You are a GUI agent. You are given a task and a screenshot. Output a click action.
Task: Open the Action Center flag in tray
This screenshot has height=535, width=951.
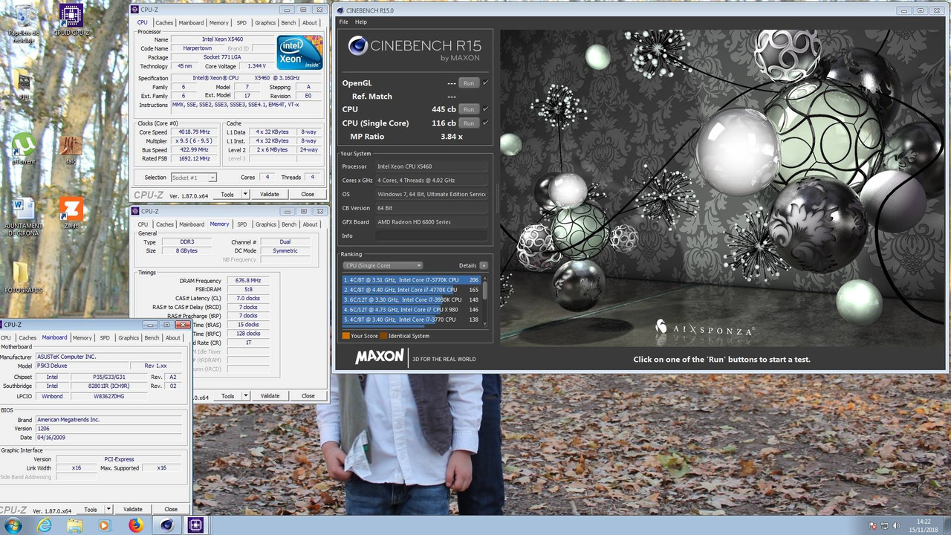pyautogui.click(x=872, y=525)
